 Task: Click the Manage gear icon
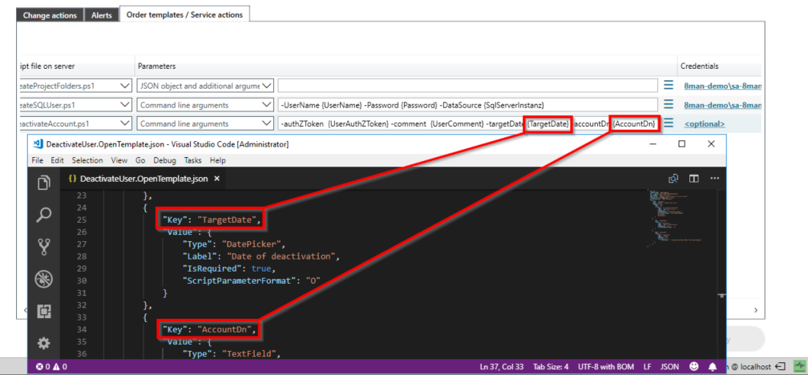tap(44, 343)
